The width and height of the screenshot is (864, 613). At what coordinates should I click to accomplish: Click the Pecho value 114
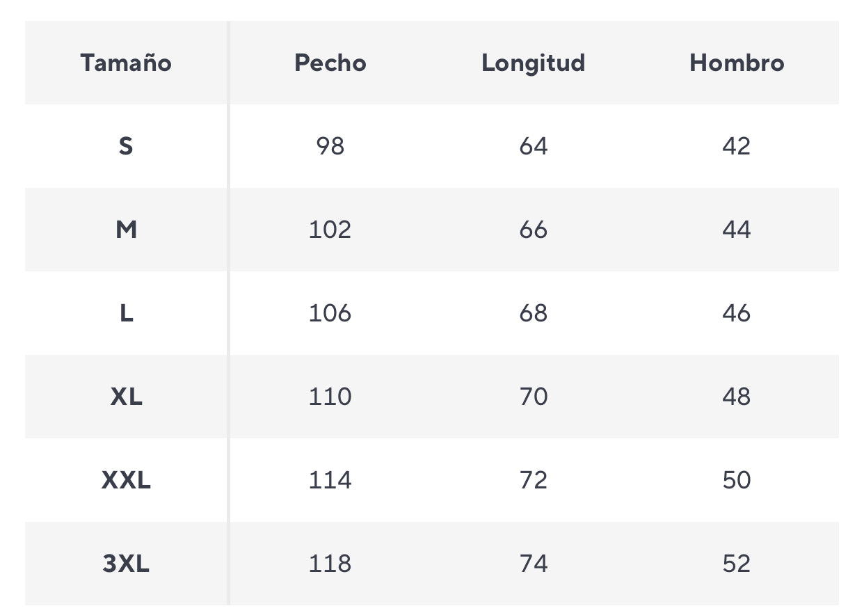330,480
